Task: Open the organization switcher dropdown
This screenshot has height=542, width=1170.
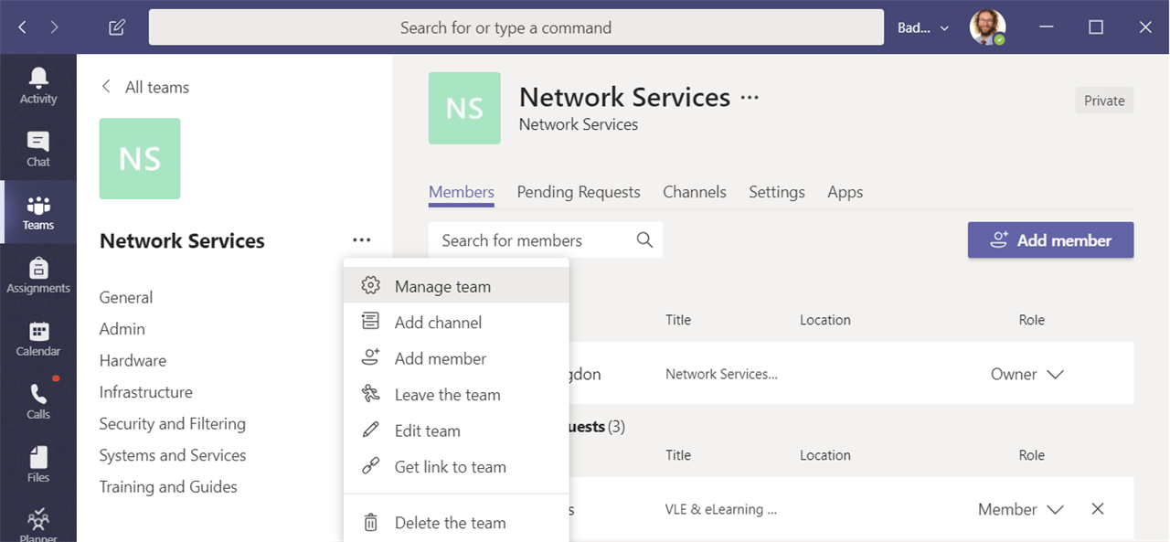Action: (924, 27)
